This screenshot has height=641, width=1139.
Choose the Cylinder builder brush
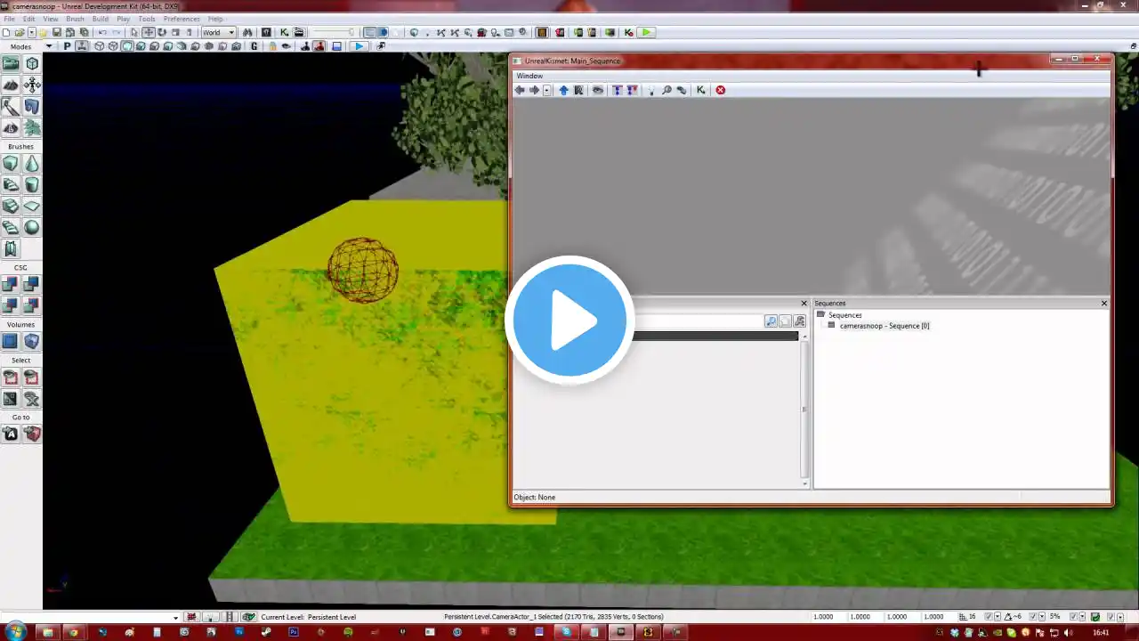pos(32,185)
